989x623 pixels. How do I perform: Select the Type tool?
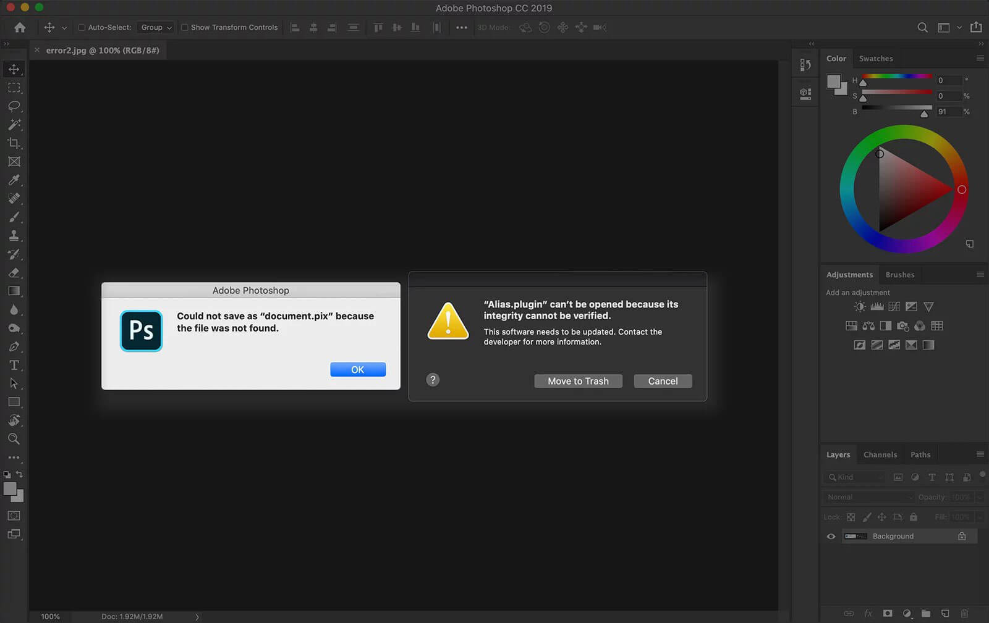tap(14, 366)
